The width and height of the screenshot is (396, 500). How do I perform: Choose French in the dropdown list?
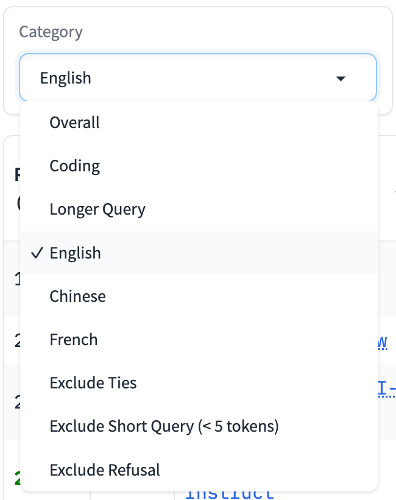(74, 340)
